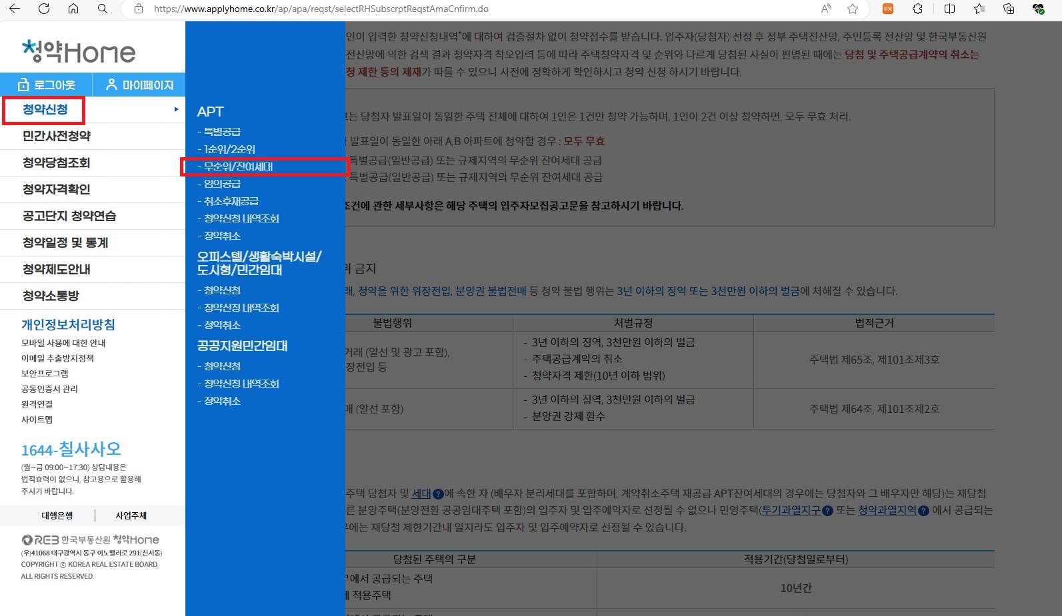Screen dimensions: 1062x616
Task: Open 민간사전청약 menu
Action: point(57,136)
